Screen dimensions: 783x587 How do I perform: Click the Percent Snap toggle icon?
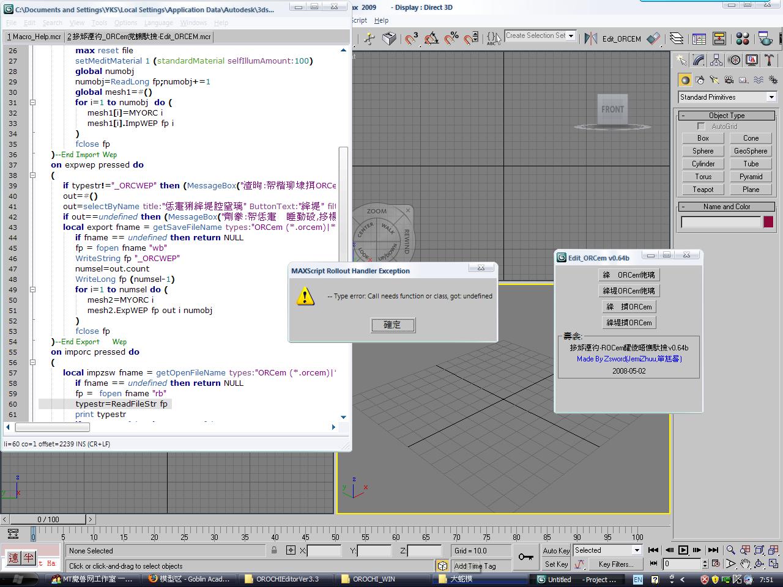coord(451,39)
